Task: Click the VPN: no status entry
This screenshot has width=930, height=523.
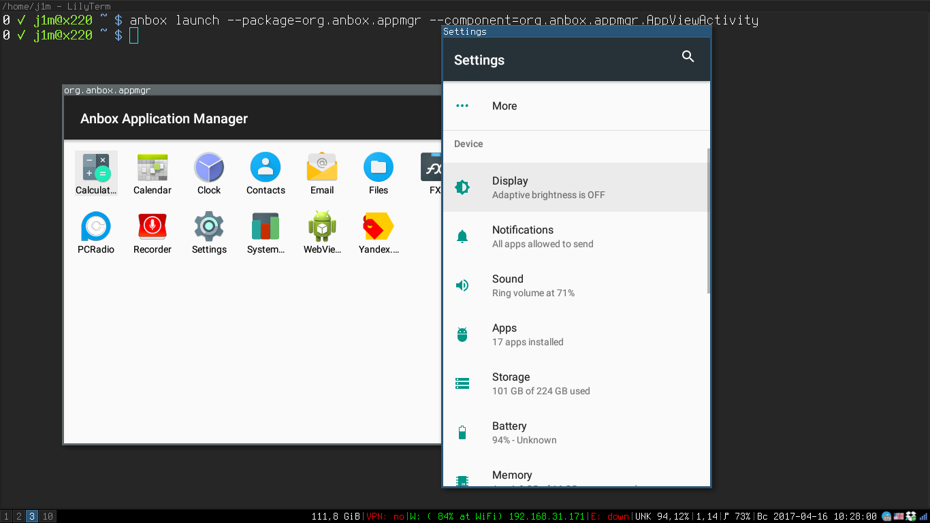Action: [385, 516]
